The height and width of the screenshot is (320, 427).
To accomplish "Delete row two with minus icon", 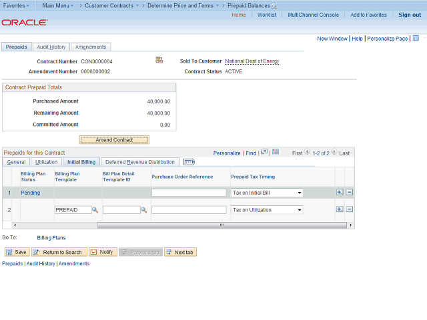I will (x=350, y=209).
